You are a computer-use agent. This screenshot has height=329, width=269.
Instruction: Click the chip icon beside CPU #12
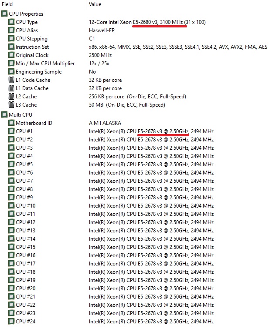11,222
